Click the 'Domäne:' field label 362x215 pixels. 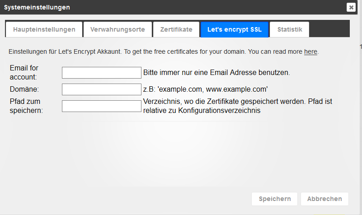24,89
